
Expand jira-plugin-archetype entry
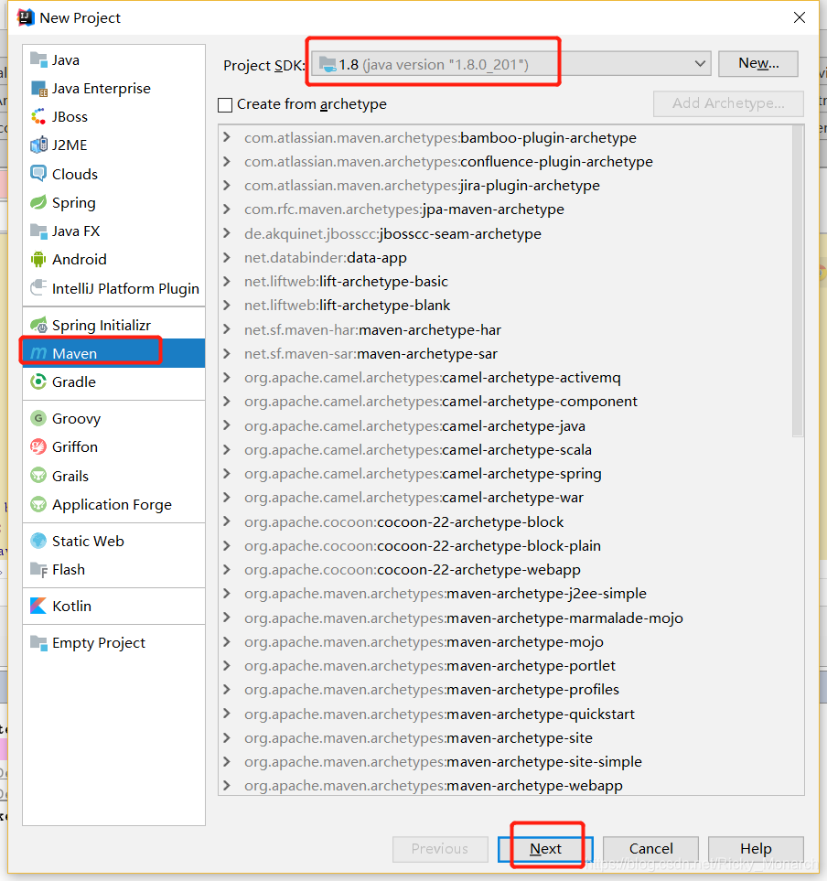coord(226,185)
